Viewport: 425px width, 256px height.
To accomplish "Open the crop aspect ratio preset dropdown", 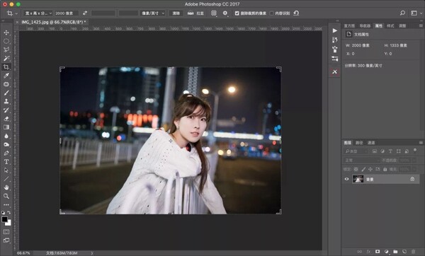I will 38,13.
